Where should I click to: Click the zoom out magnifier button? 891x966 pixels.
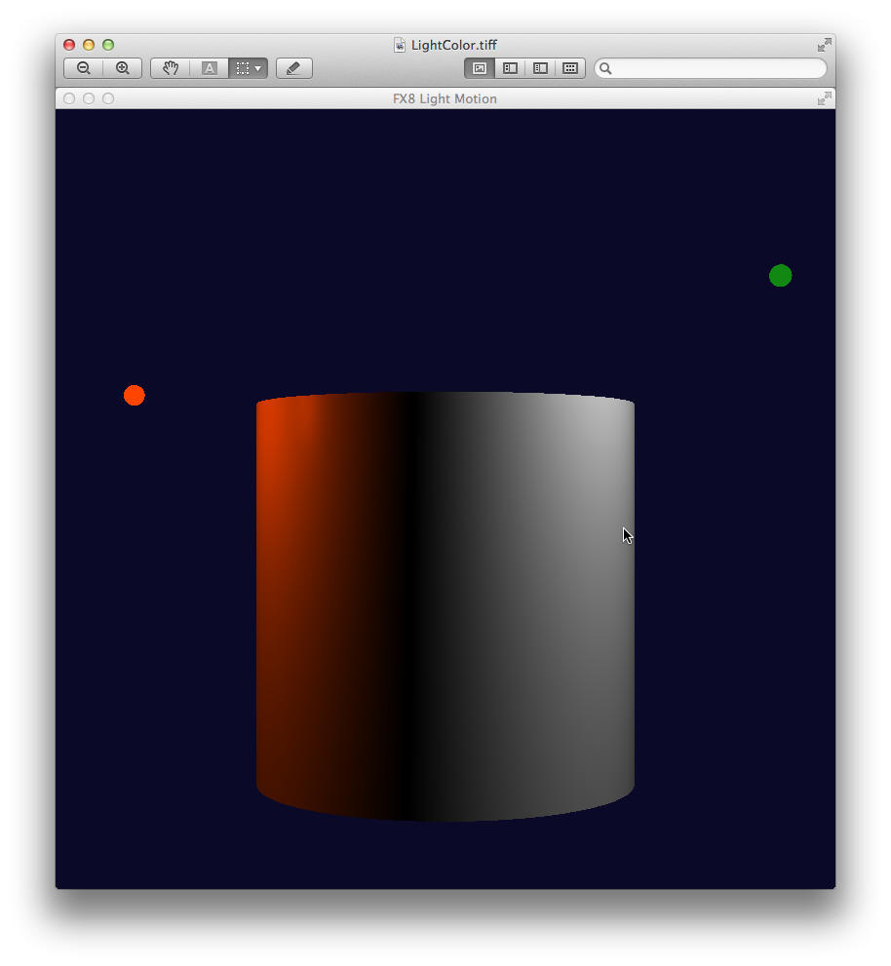tap(84, 68)
